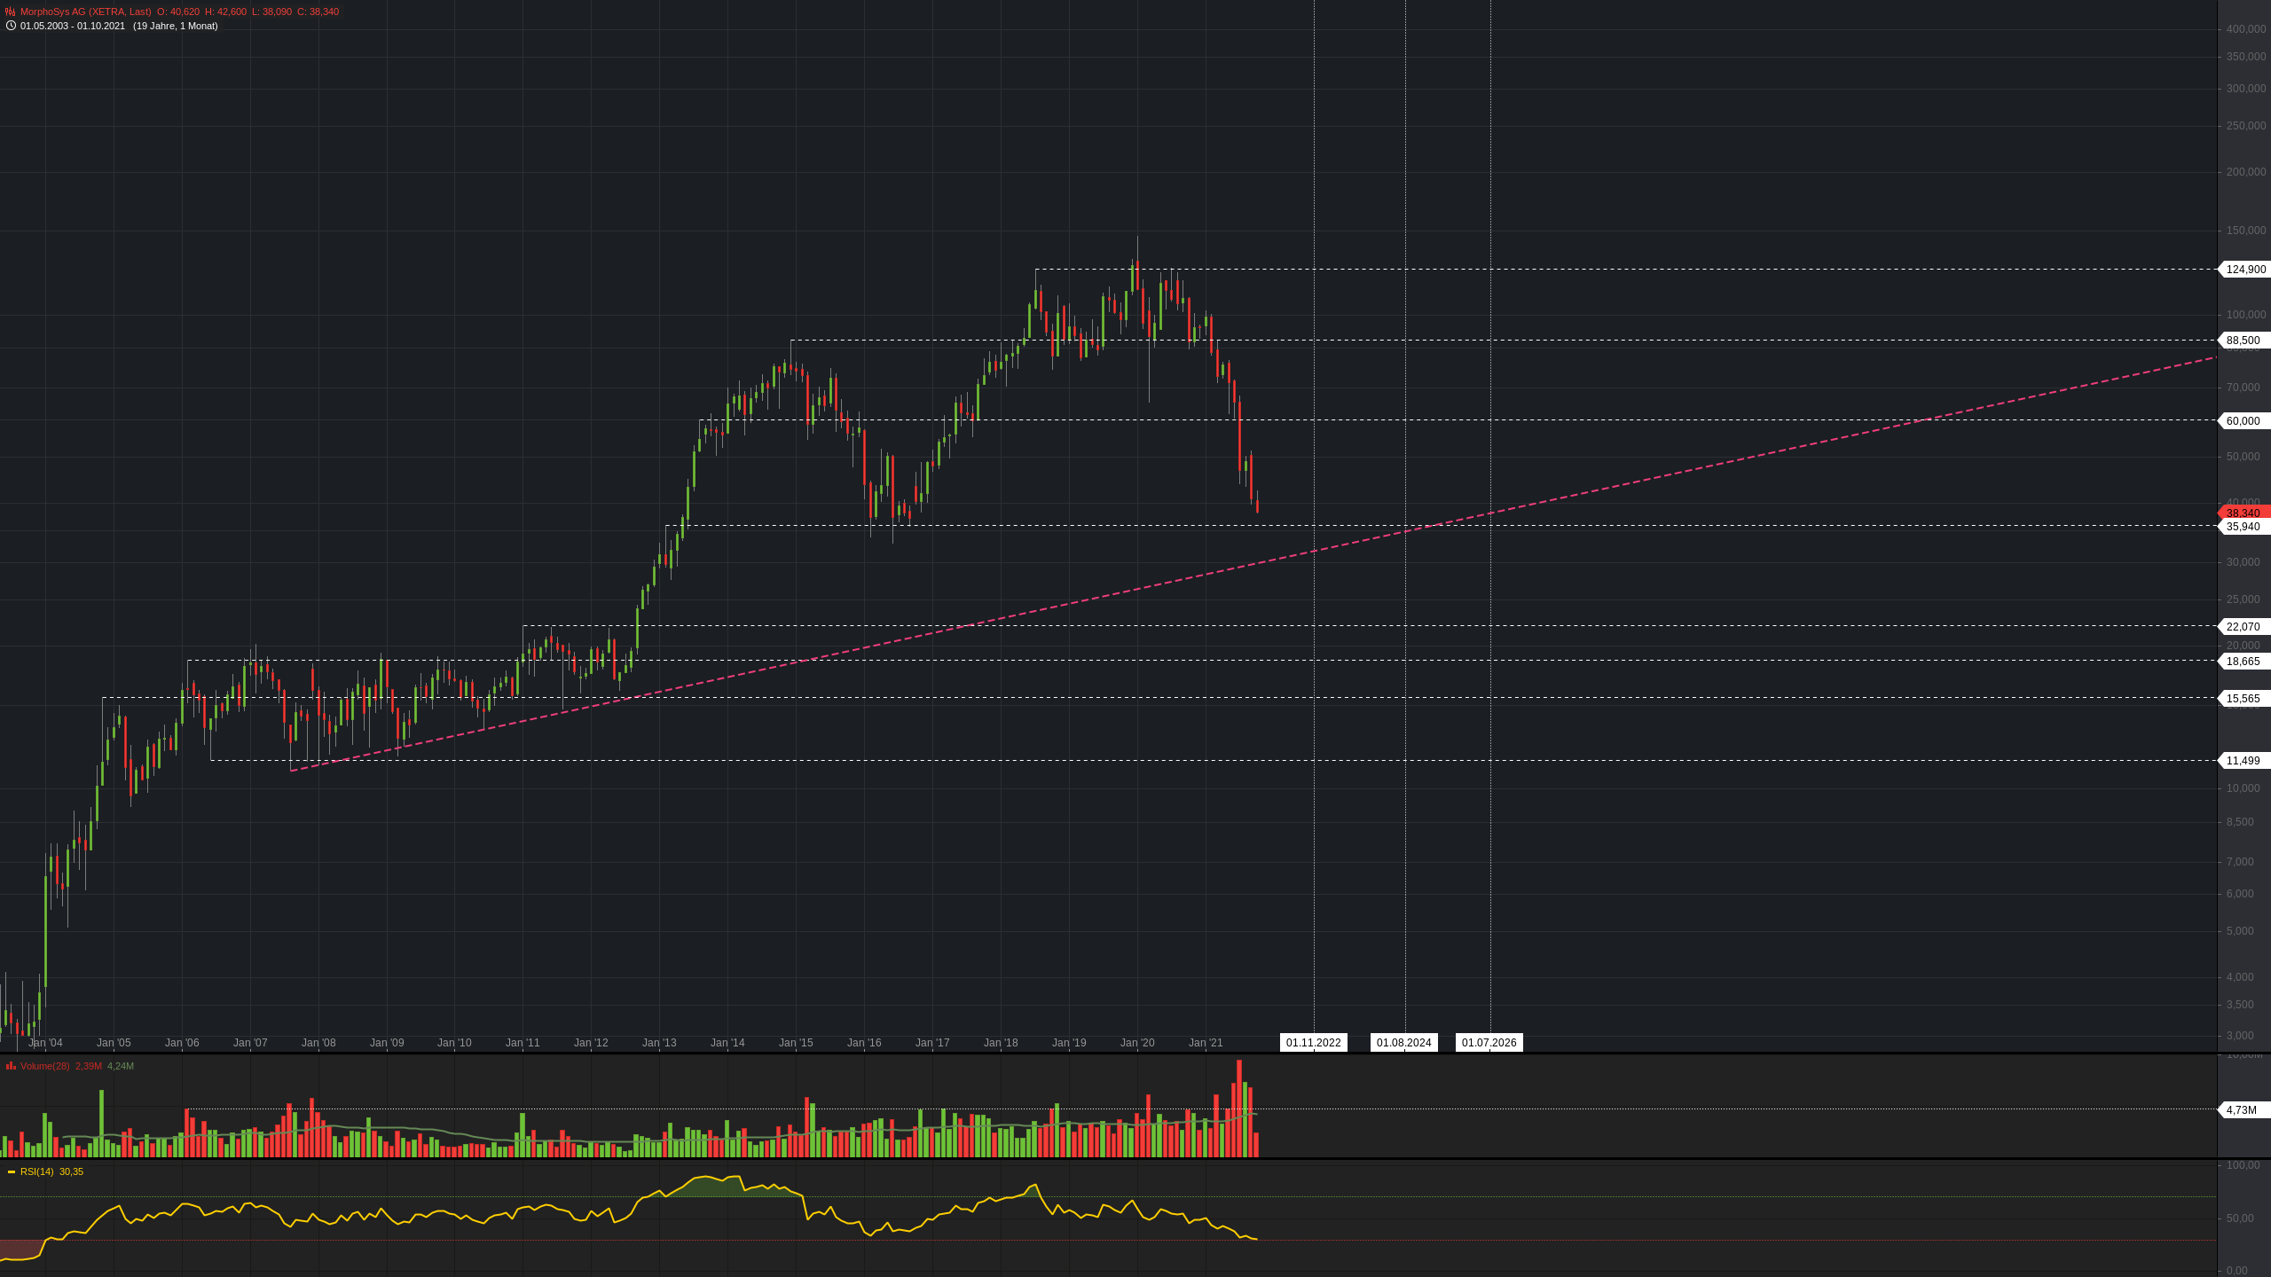Click the 01.07.2026 date marker
This screenshot has width=2271, height=1277.
coord(1489,1043)
